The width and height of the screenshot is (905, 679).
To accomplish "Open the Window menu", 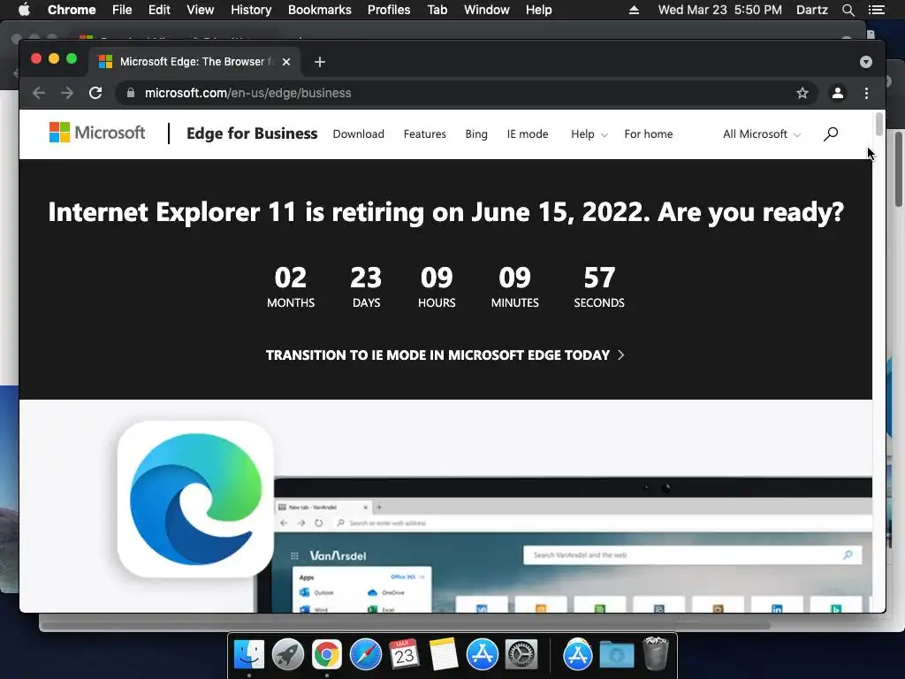I will click(x=487, y=10).
